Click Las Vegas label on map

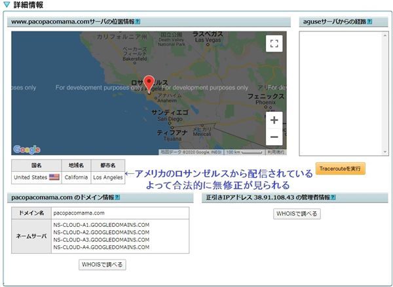208,40
